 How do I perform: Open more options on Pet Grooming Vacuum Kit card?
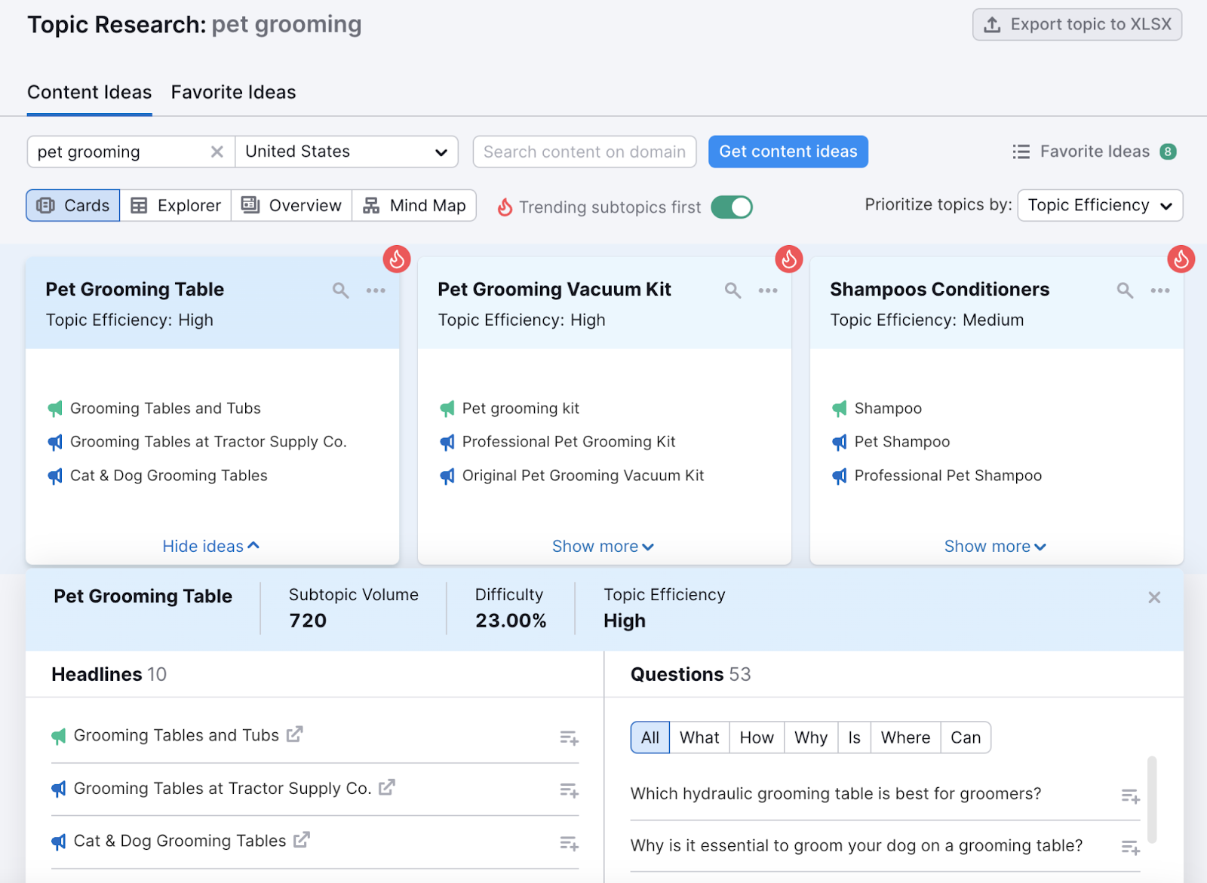[x=768, y=290]
